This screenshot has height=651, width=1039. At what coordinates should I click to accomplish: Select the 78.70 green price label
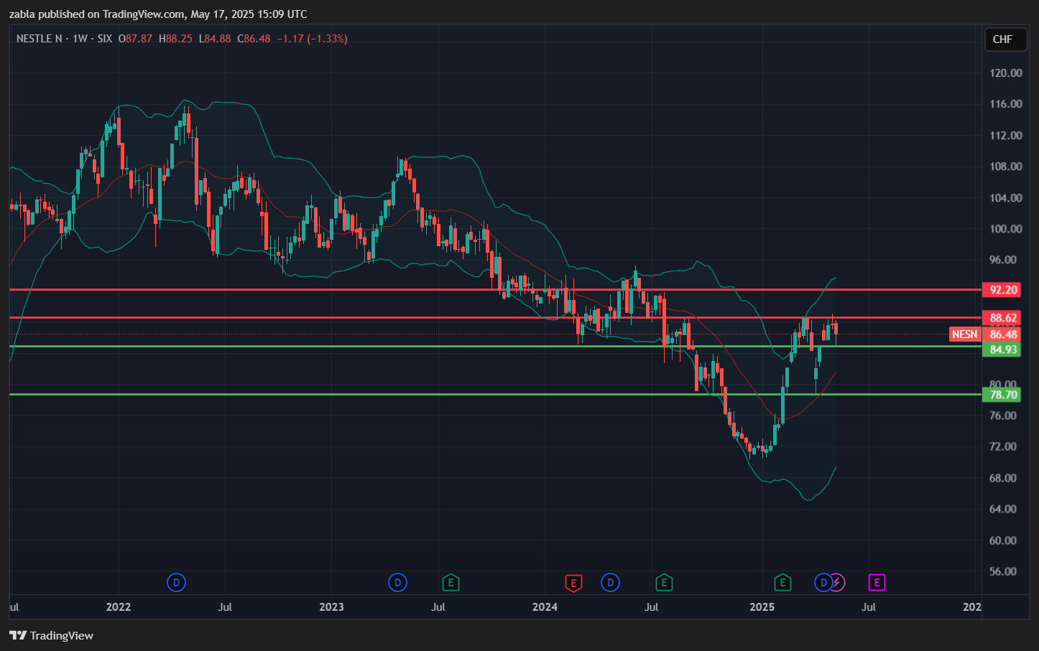point(1003,395)
